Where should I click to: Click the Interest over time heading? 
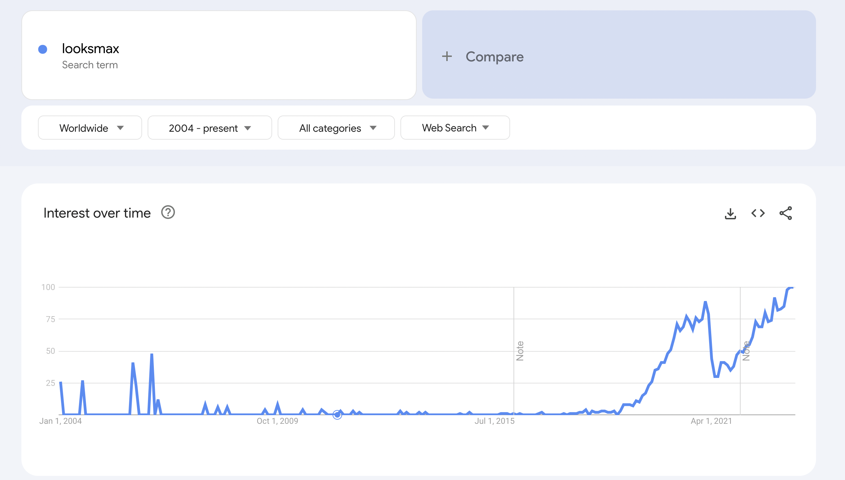[97, 213]
